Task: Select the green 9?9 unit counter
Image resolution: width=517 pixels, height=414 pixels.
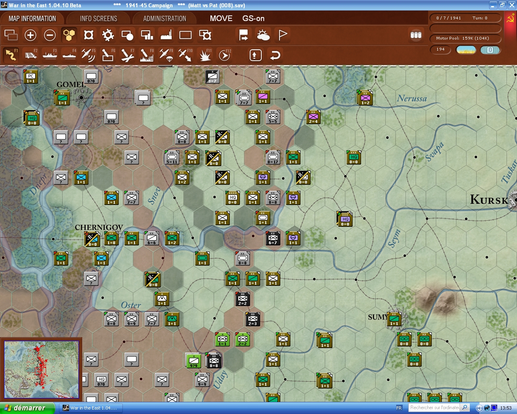Action: point(194,361)
